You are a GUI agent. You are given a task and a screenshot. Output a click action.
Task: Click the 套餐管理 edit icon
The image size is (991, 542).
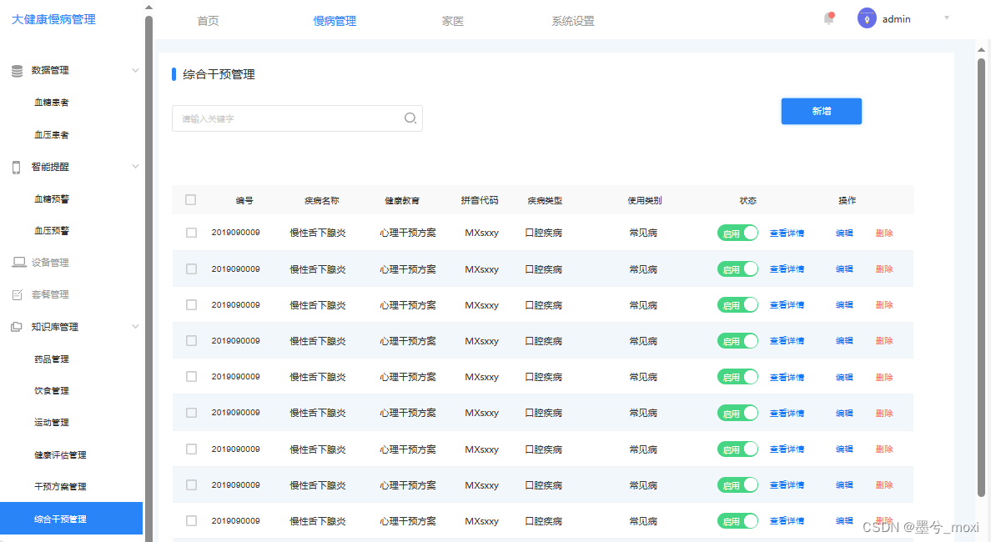tap(17, 294)
